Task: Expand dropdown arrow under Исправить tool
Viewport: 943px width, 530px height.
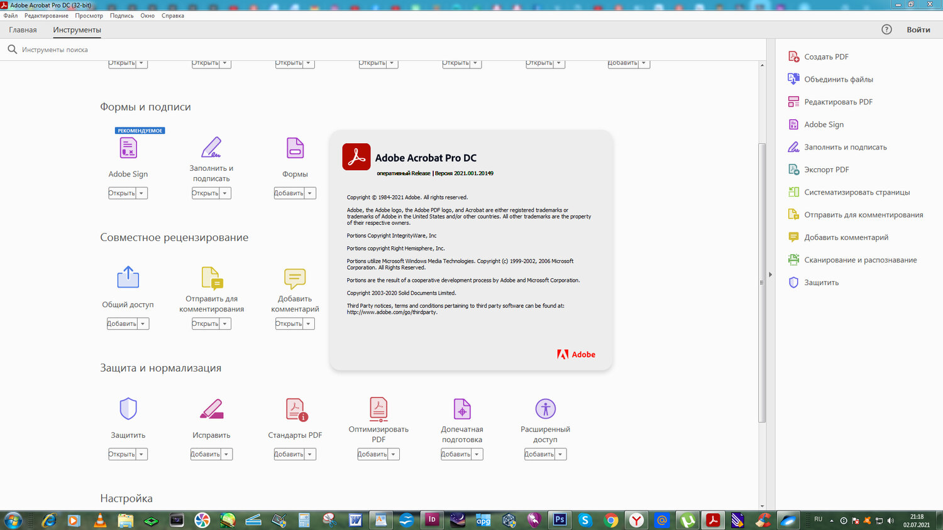Action: 226,454
